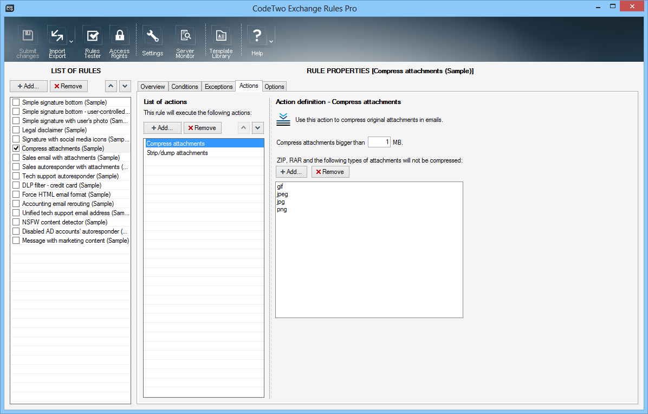This screenshot has width=648, height=414.
Task: Check Accounting email rerouting rule checkbox
Action: point(16,203)
